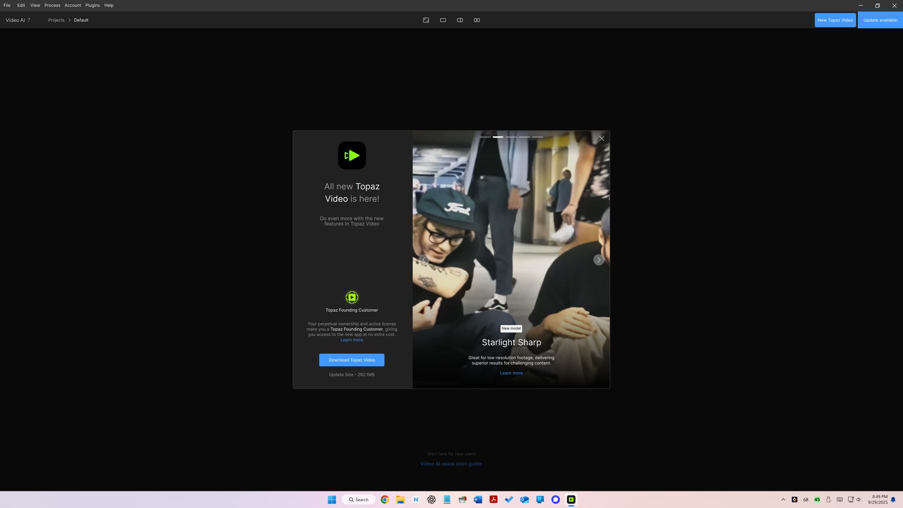Close the Topaz Video promo dialog
The image size is (903, 508).
[601, 138]
